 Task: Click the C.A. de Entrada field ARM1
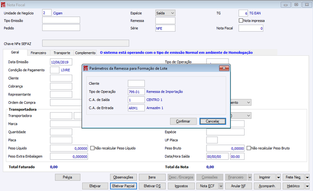point(136,108)
